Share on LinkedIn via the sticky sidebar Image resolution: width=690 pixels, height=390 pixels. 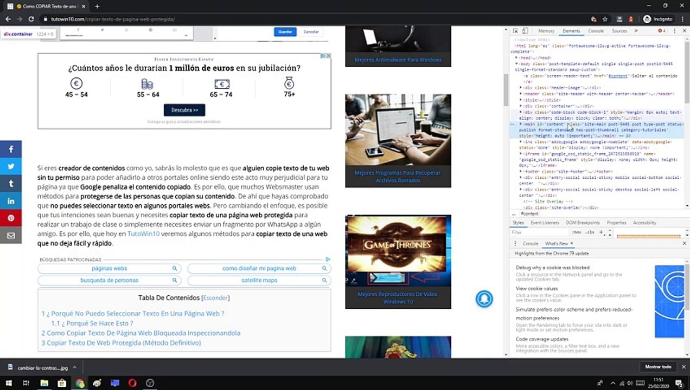coord(11,201)
